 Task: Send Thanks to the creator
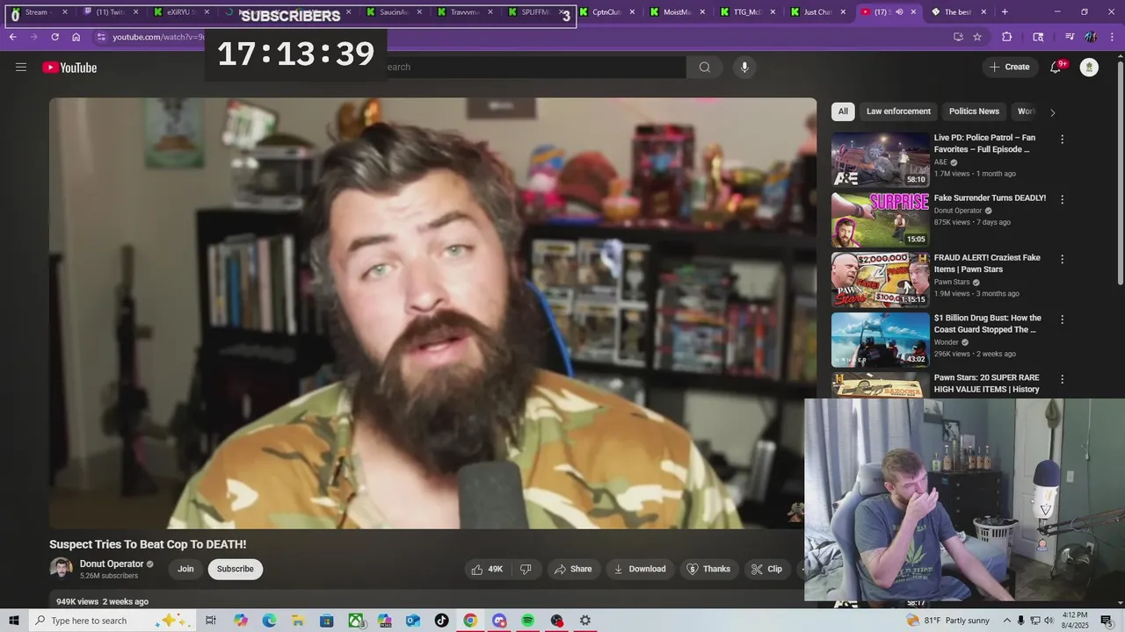tap(708, 569)
